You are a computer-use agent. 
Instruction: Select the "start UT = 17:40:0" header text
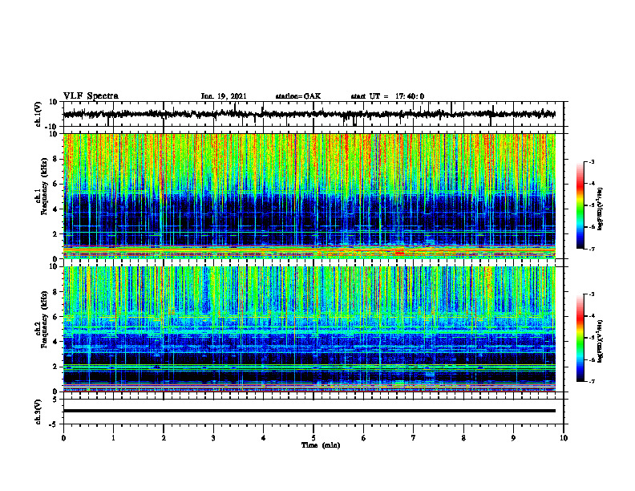pos(387,96)
